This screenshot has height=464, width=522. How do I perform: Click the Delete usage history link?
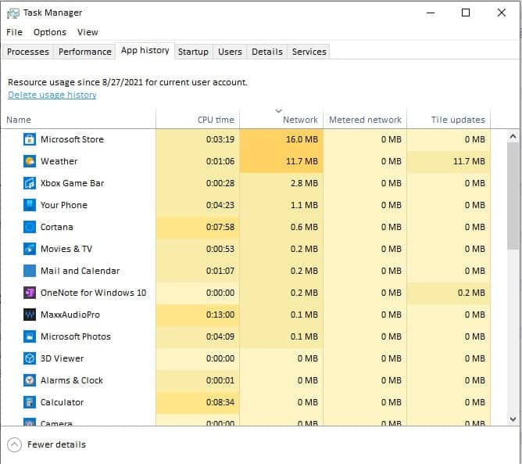[x=52, y=95]
